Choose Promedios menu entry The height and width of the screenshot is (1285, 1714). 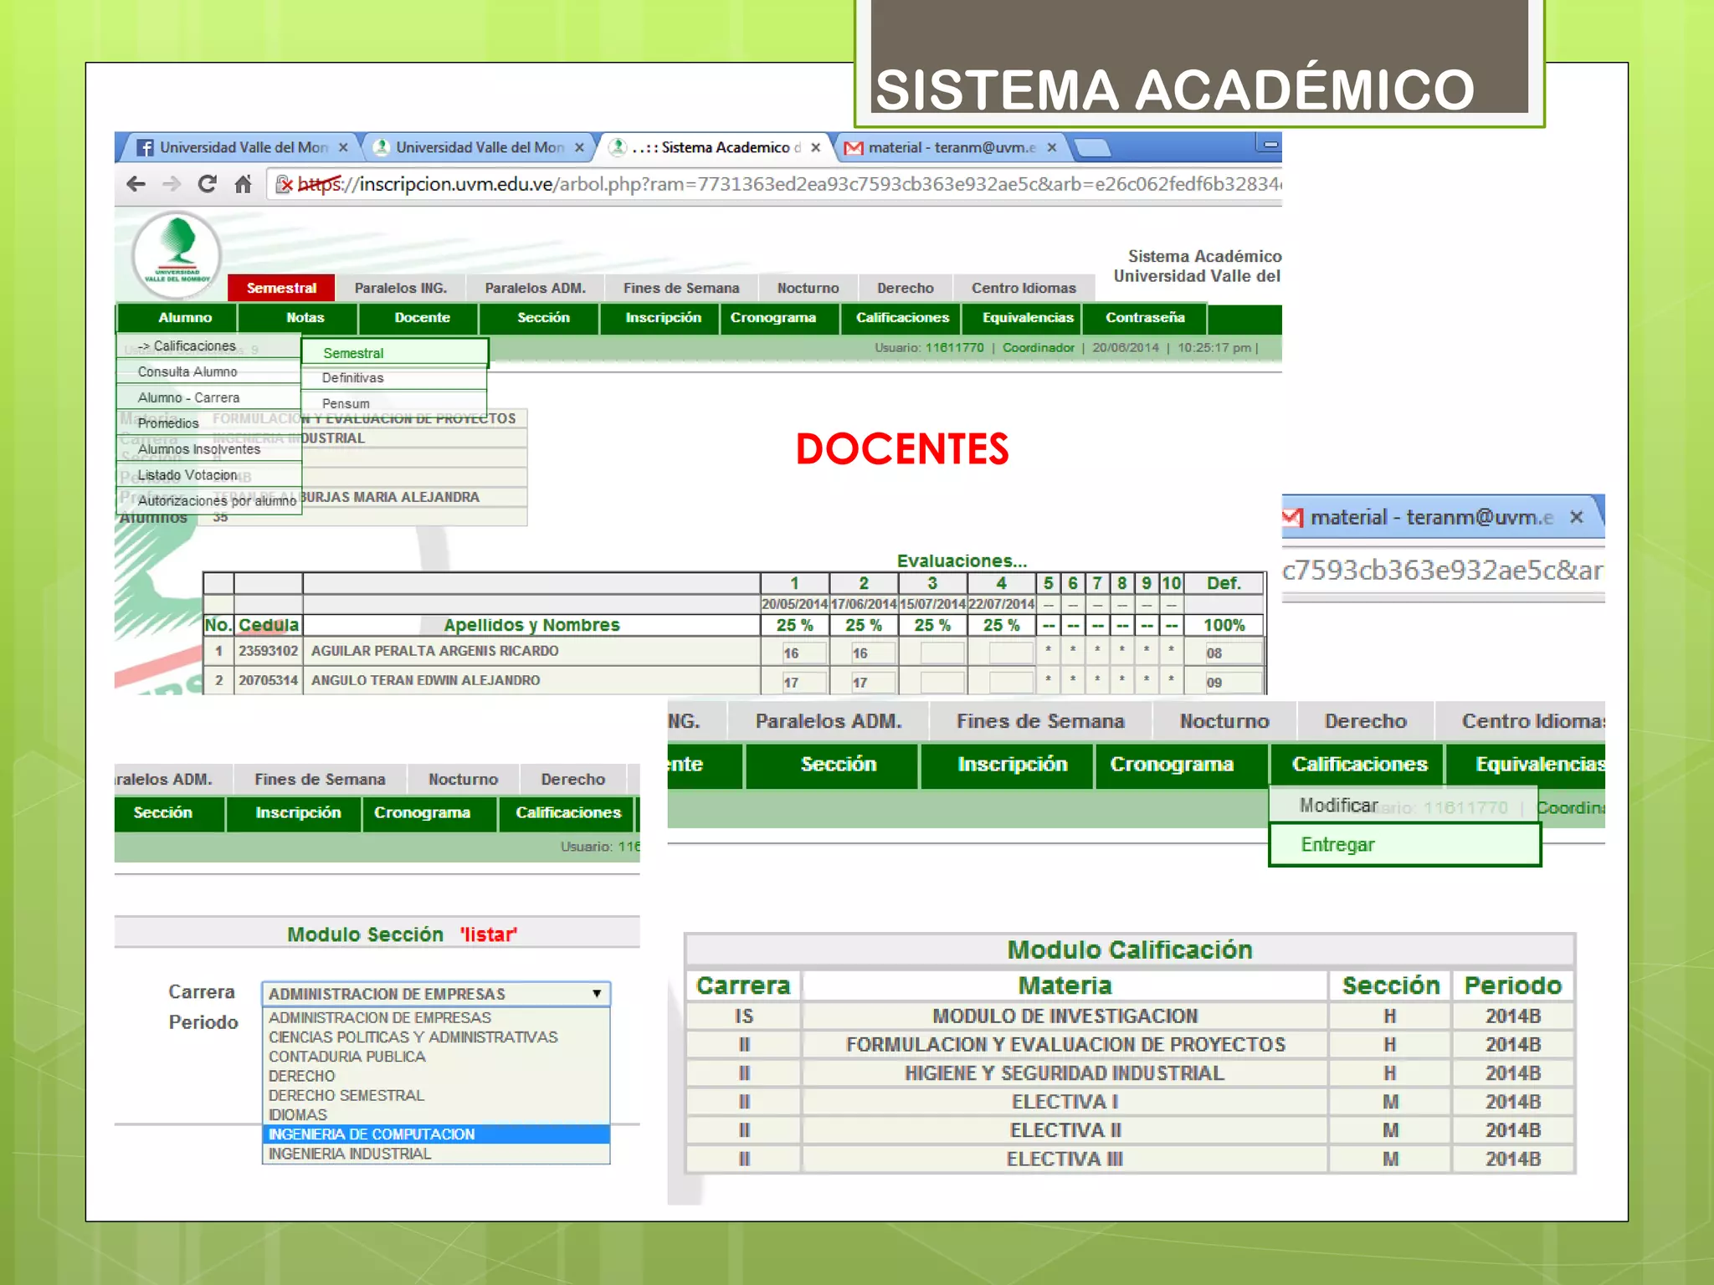click(x=208, y=424)
